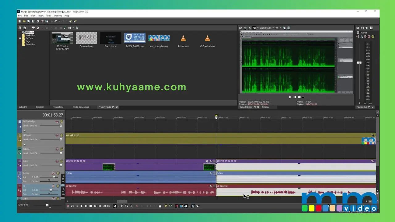Click the New project icon
395x222 pixels.
click(19, 21)
